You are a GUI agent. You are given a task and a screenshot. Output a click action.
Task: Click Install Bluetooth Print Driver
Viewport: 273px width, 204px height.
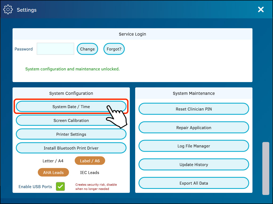[x=71, y=148]
